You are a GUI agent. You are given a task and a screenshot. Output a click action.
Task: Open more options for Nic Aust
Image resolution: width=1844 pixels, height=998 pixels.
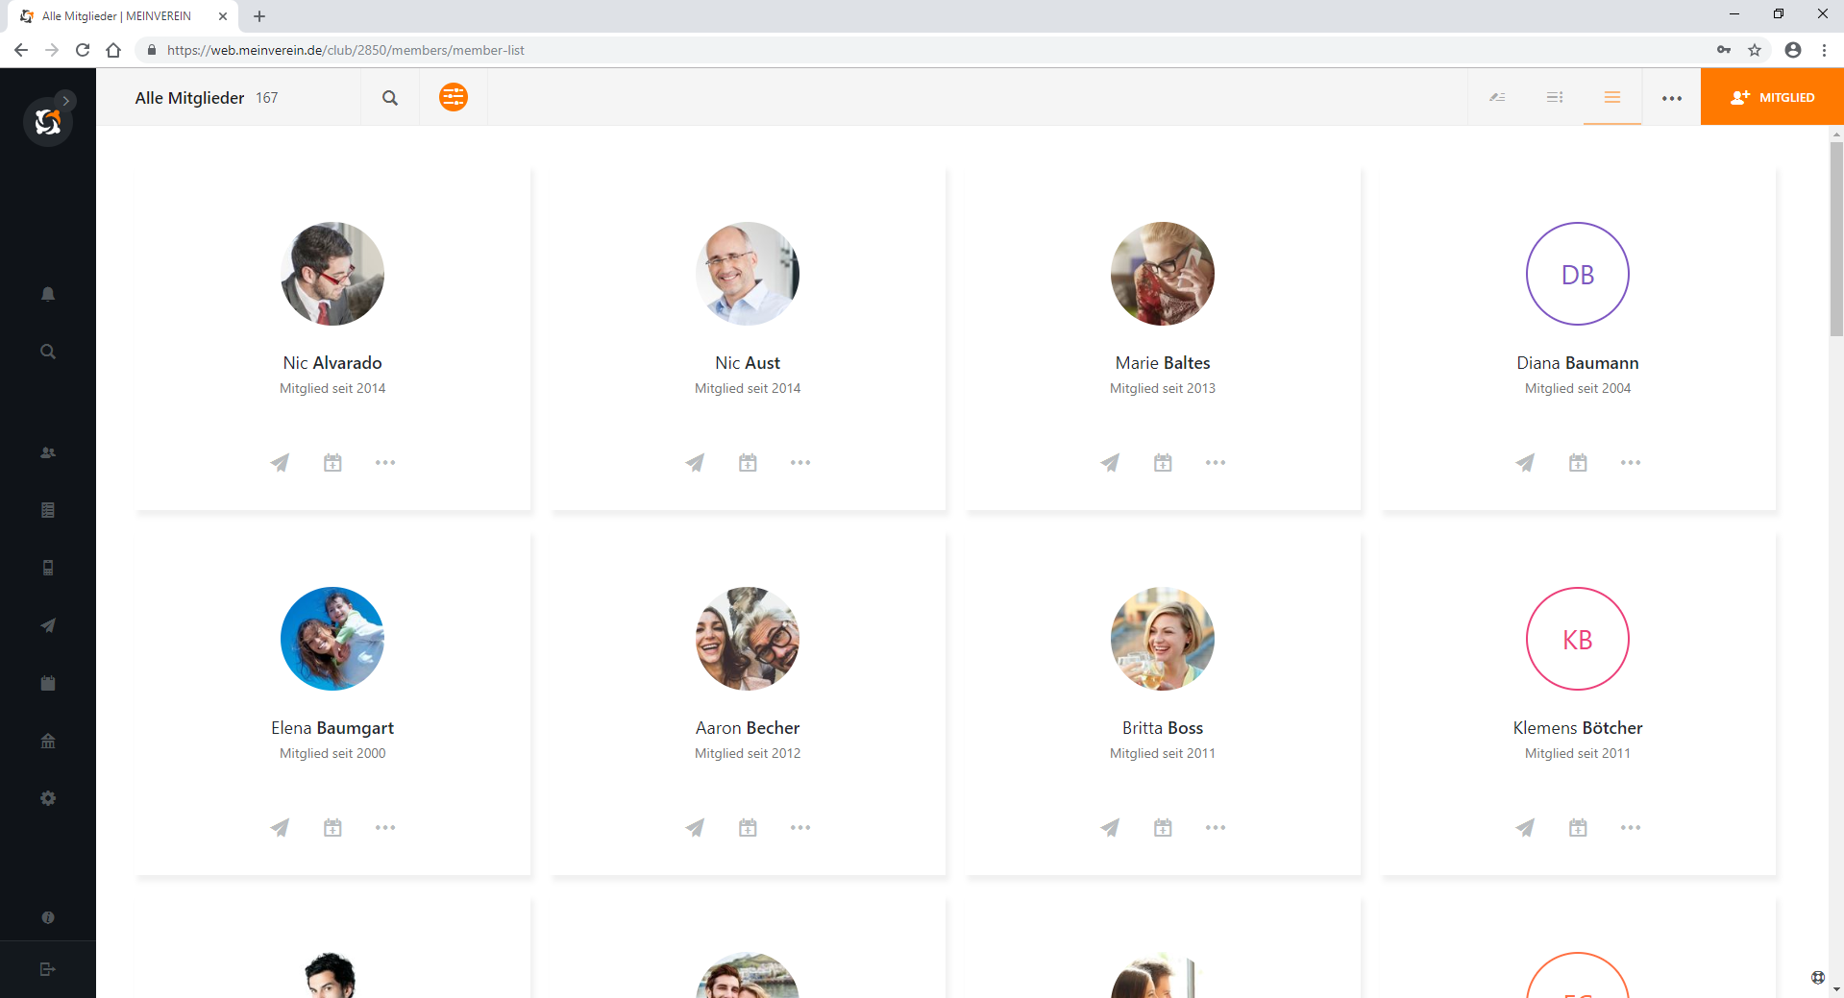click(800, 463)
